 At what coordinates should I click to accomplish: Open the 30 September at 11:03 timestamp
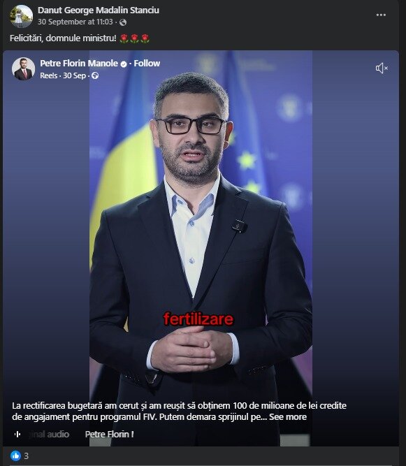click(x=75, y=22)
